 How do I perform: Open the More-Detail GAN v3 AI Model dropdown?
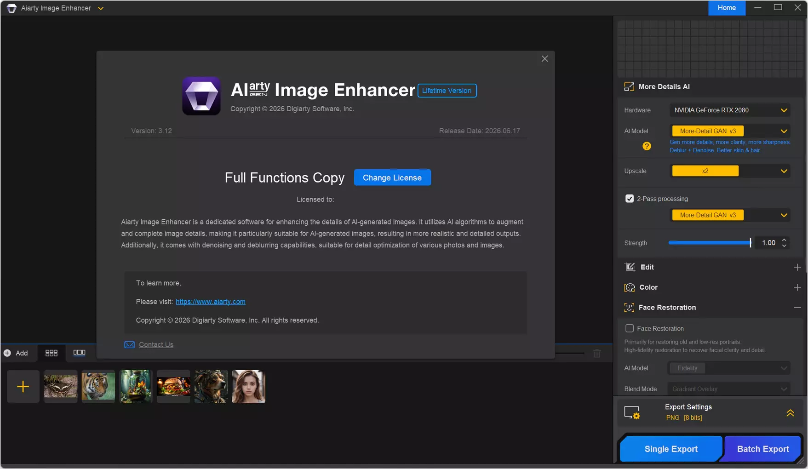click(730, 131)
